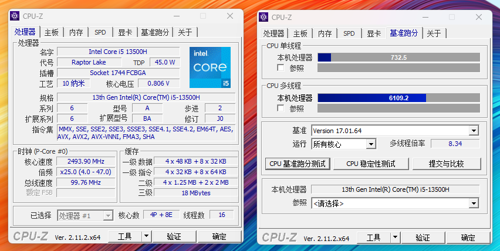Click the 核心电压 0.806 V value
The height and width of the screenshot is (251, 500).
click(x=159, y=83)
